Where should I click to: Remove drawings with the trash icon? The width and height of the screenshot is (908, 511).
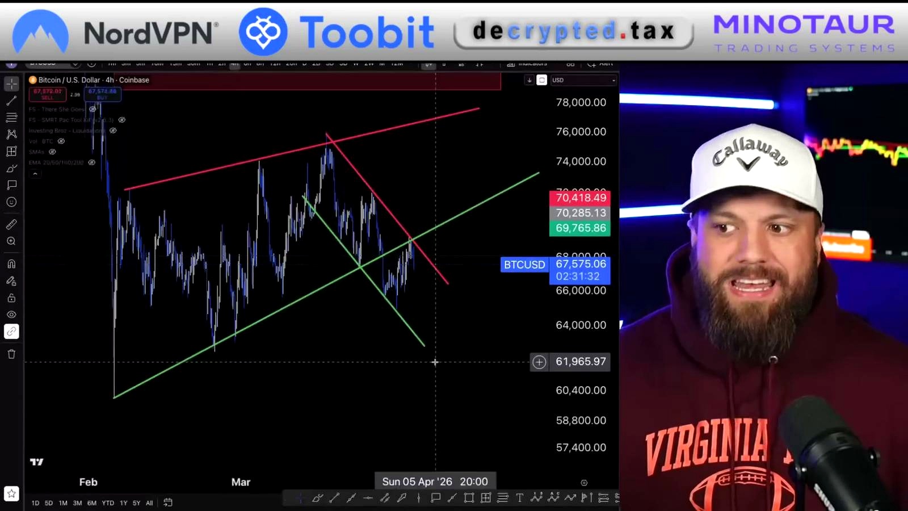click(x=11, y=354)
